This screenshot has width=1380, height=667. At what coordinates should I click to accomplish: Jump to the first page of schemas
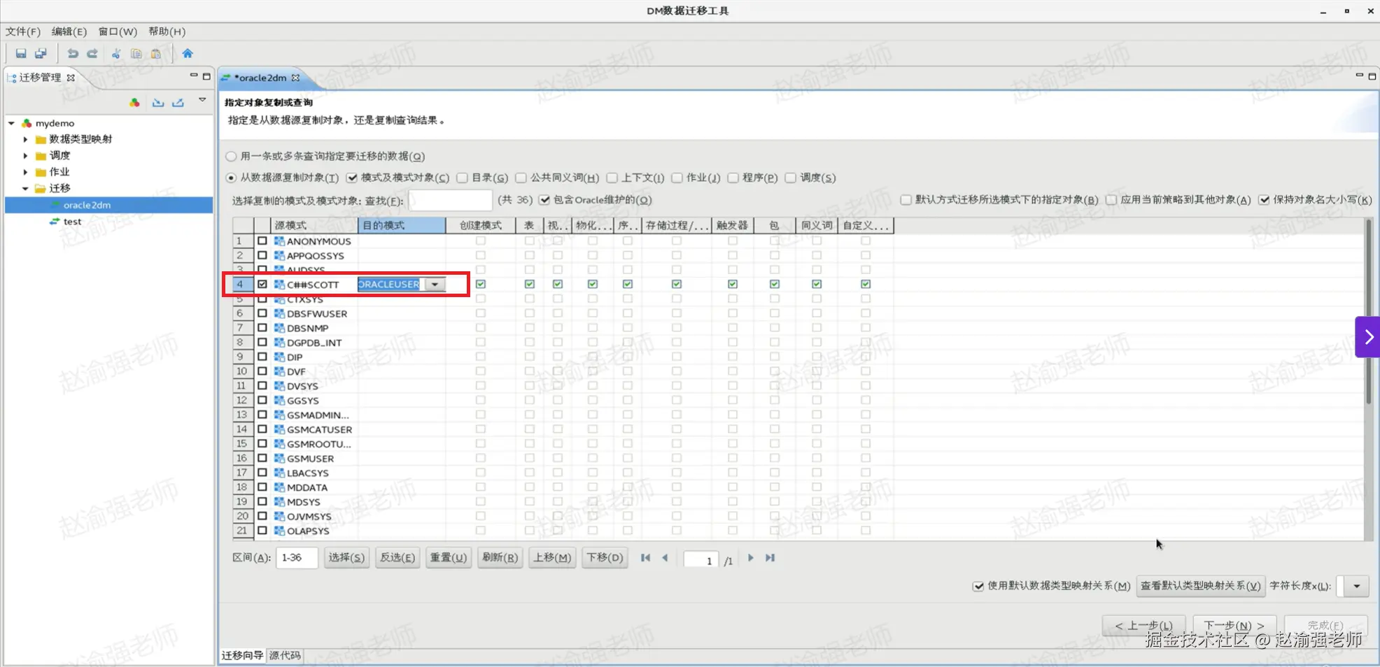tap(645, 558)
